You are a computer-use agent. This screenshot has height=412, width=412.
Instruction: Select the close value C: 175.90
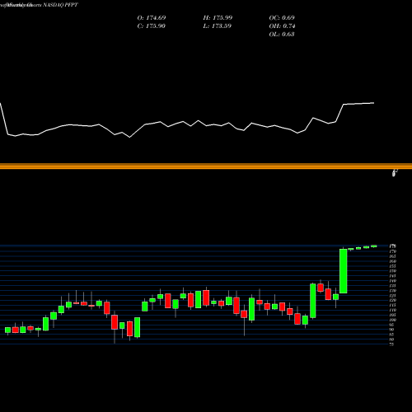click(x=152, y=26)
